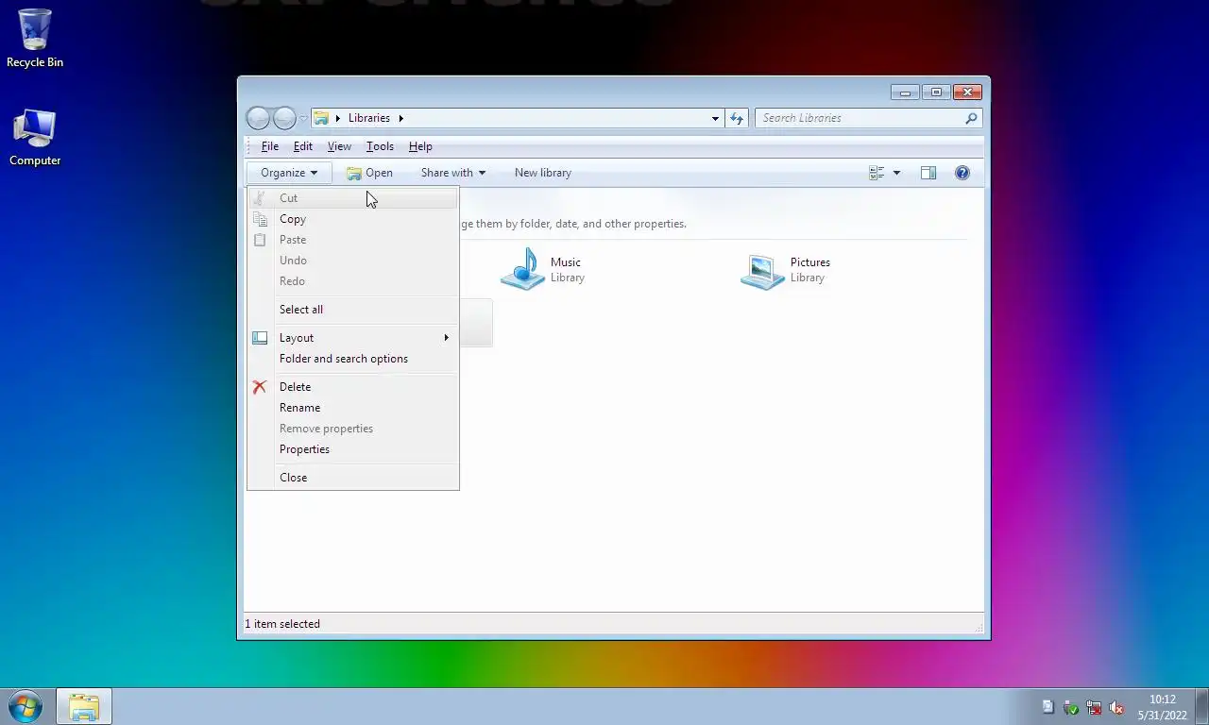This screenshot has height=725, width=1209.
Task: Choose Delete from the Organize menu
Action: pos(352,387)
